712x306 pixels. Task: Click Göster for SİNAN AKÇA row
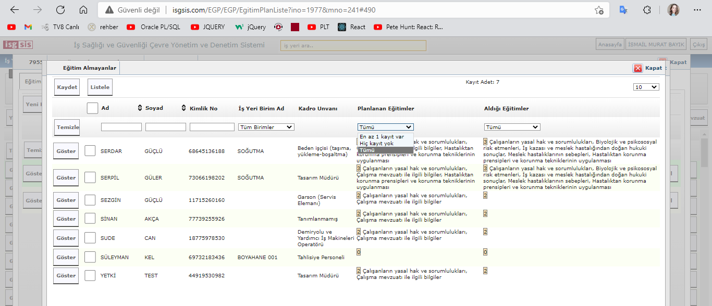point(66,219)
